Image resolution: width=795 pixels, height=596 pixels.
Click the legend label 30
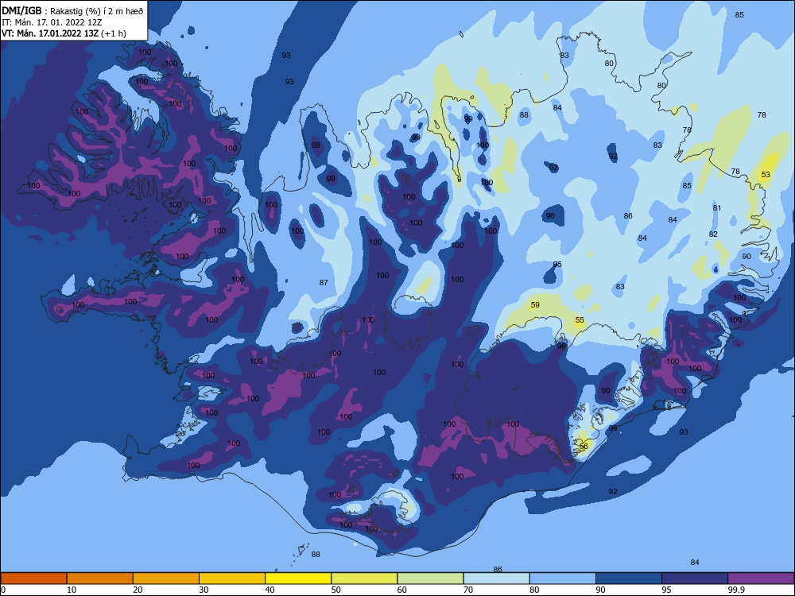pos(204,590)
